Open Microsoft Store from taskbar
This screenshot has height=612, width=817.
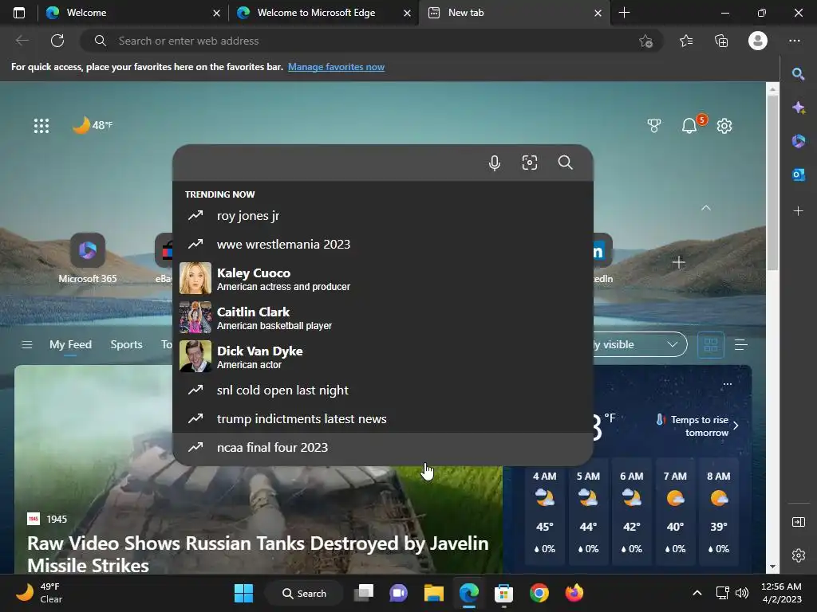tap(503, 593)
